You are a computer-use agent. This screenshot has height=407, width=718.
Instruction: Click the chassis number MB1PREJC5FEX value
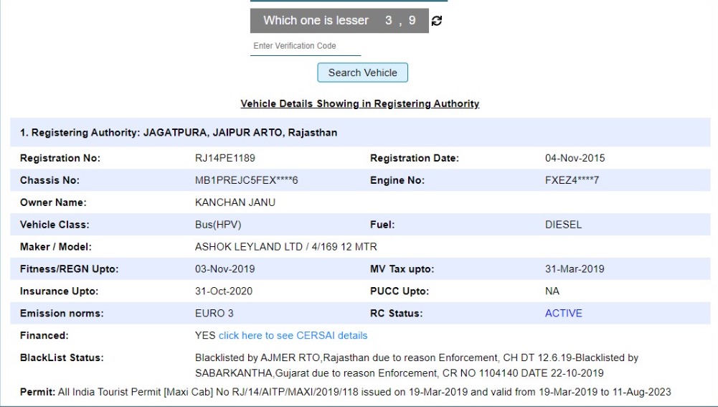coord(246,180)
